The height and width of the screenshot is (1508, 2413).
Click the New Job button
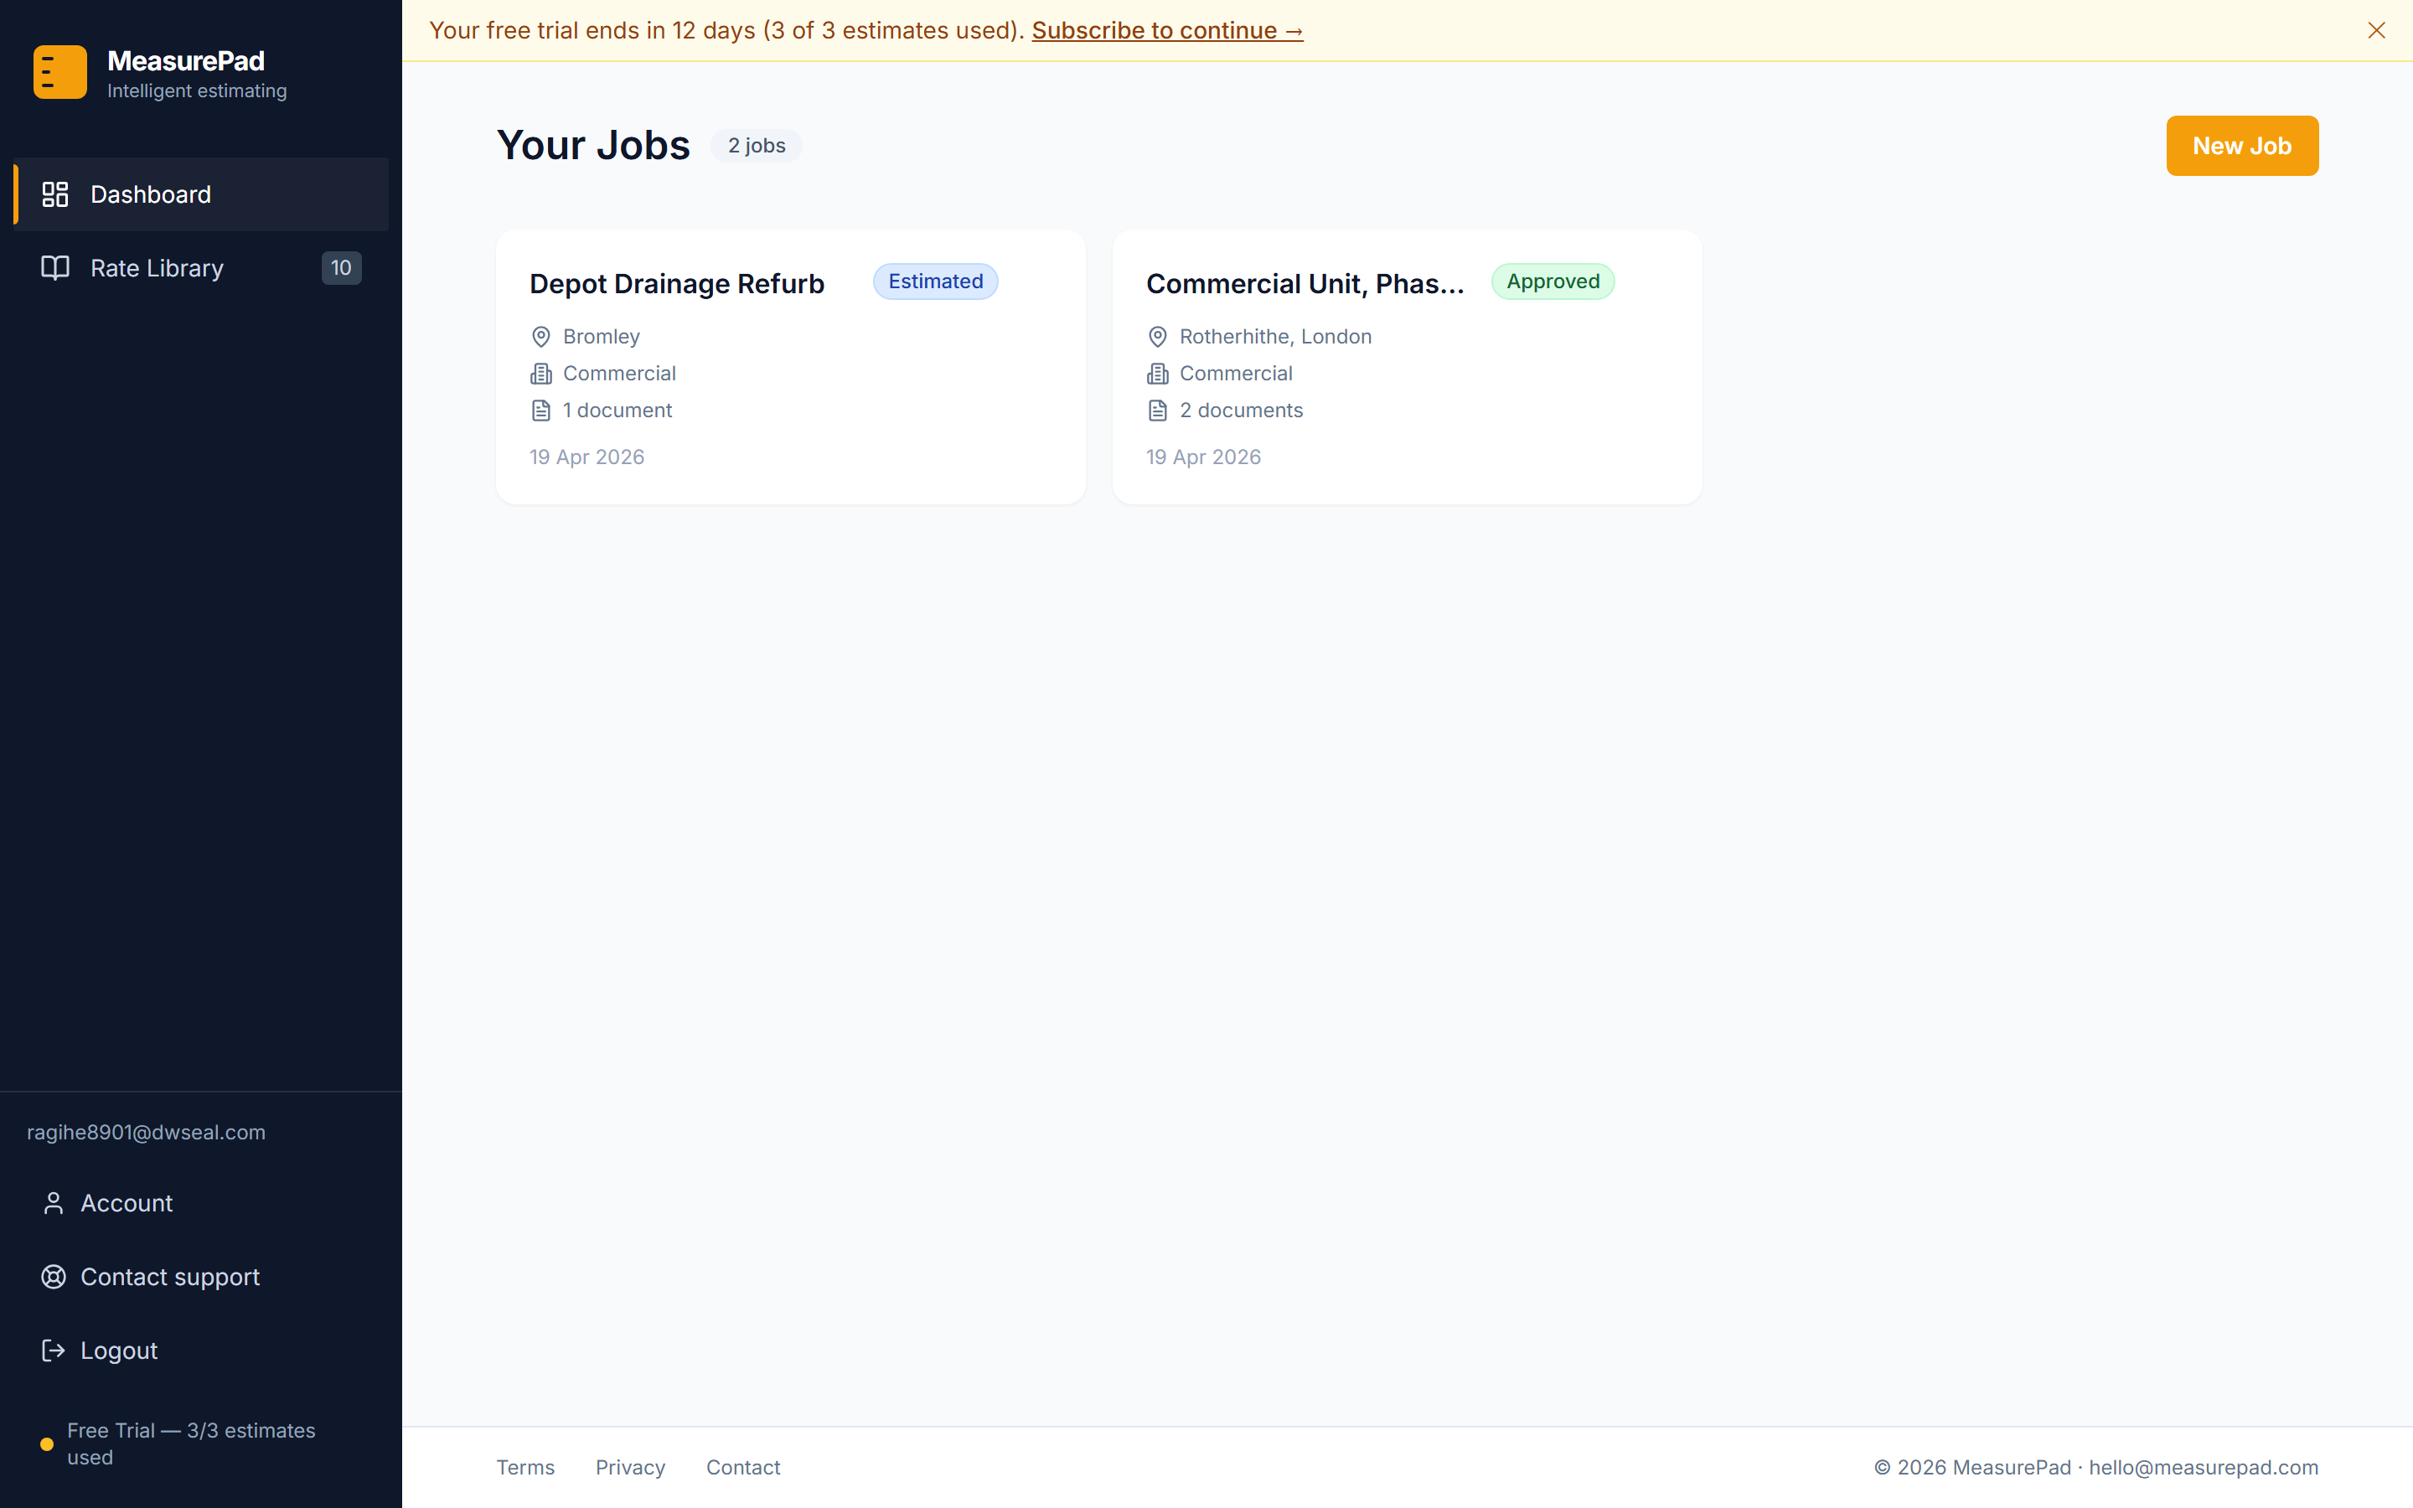pos(2241,146)
